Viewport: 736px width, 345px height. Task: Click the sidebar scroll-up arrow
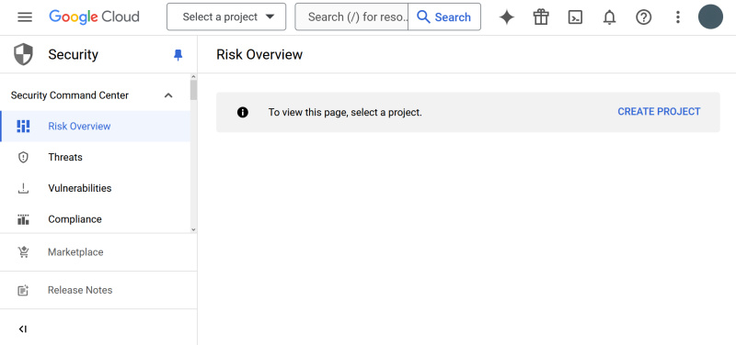[x=193, y=76]
